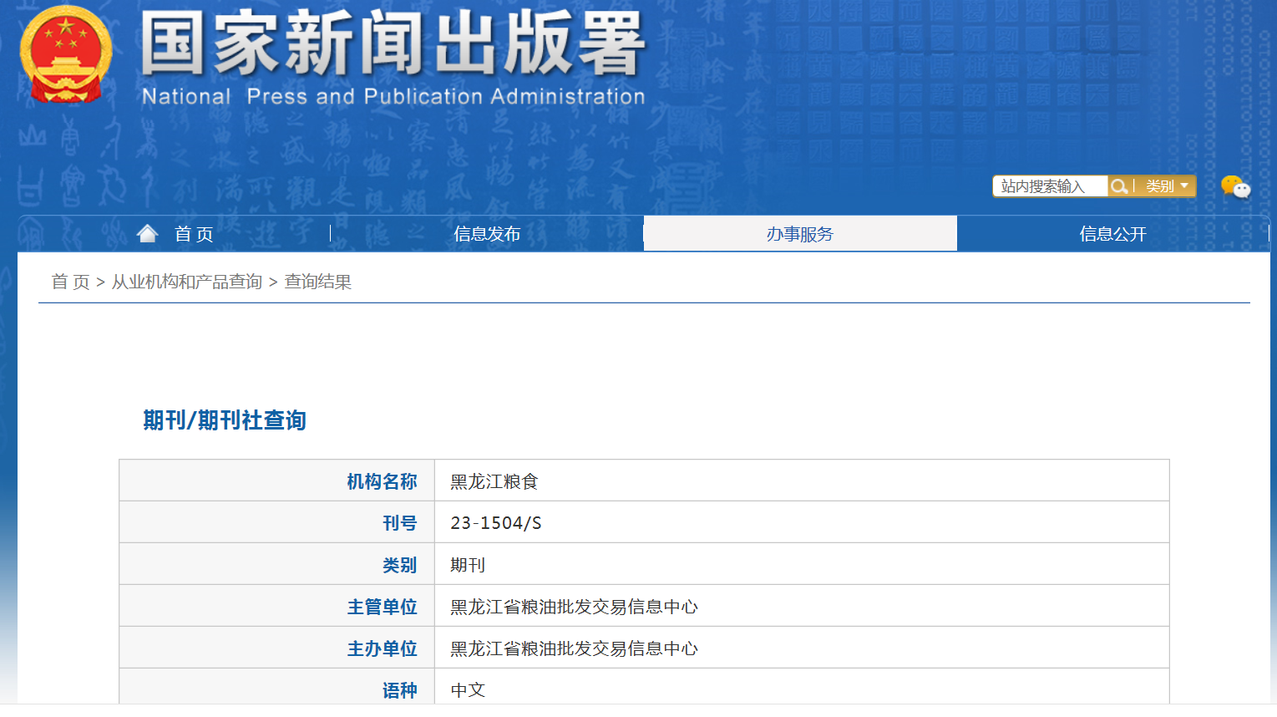Click the magnifier search icon

pyautogui.click(x=1119, y=186)
